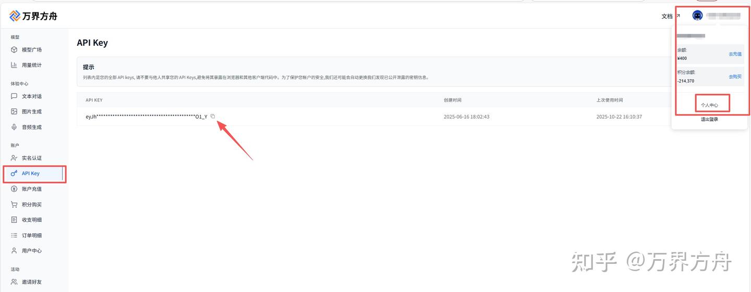This screenshot has height=292, width=751.
Task: Click the API KEY column header
Action: (94, 100)
